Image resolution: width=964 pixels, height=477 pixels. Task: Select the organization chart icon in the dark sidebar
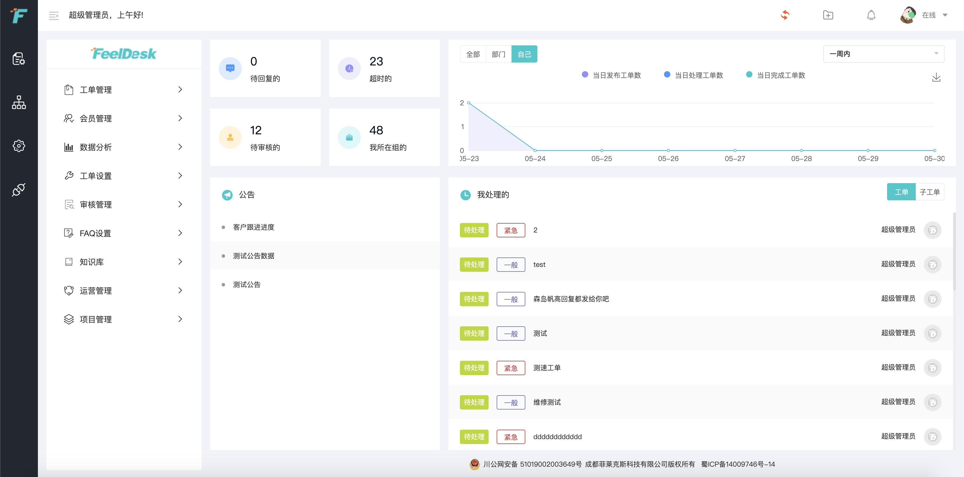(x=19, y=103)
